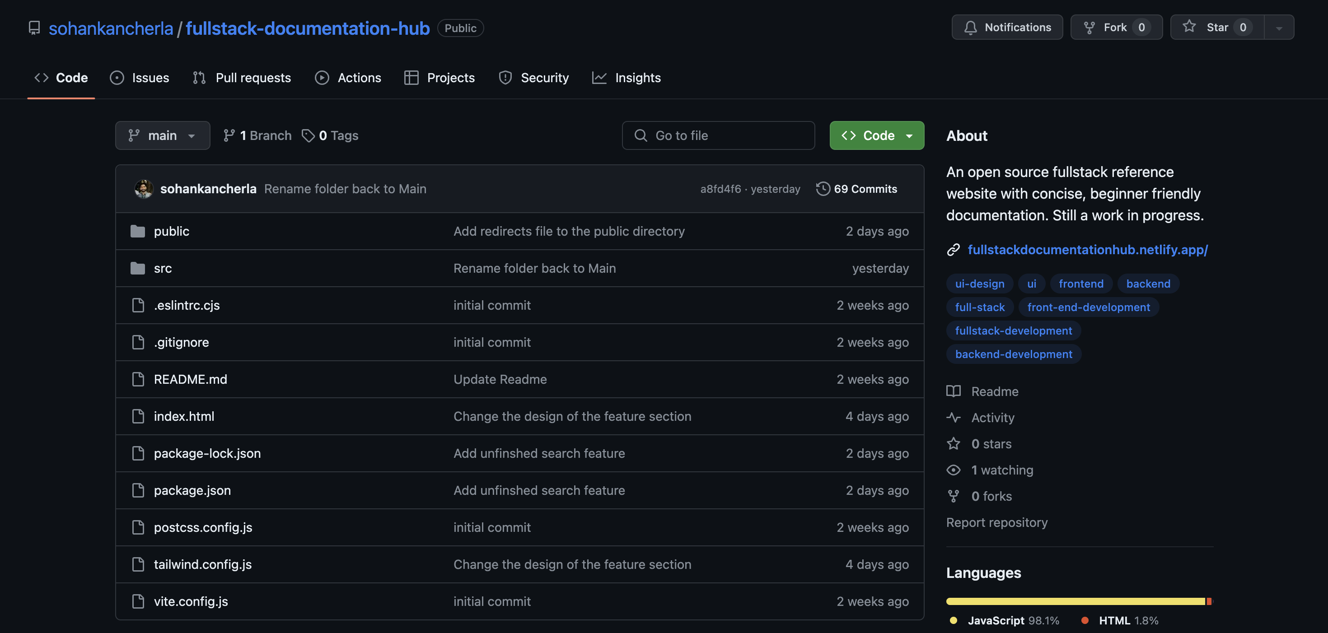The image size is (1328, 633).
Task: Open the README.md file
Action: pos(190,379)
